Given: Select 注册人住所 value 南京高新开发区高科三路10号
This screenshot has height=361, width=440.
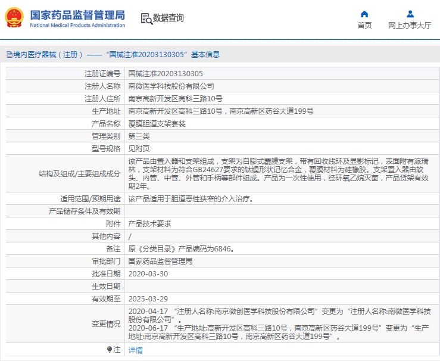Looking at the screenshot, I should click(x=176, y=99).
